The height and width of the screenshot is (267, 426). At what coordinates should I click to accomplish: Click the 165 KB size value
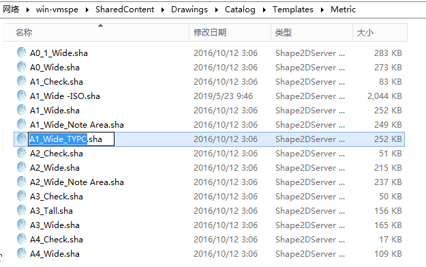388,225
